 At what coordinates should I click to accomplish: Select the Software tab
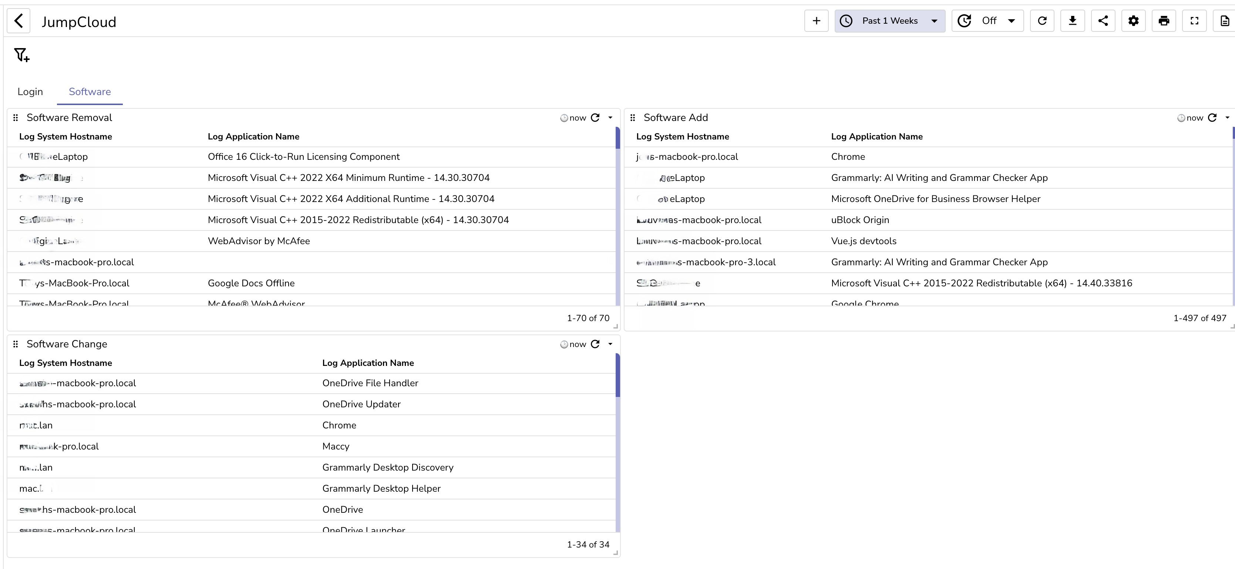(90, 92)
